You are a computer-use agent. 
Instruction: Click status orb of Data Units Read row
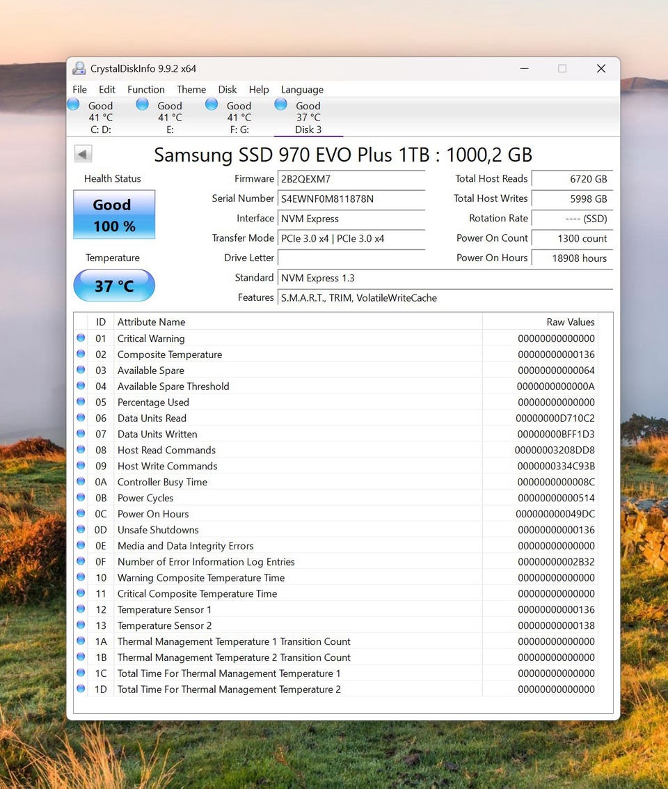81,418
